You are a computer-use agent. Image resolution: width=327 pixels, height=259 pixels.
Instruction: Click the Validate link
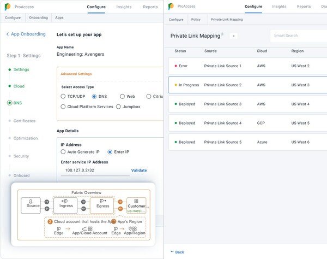point(139,170)
